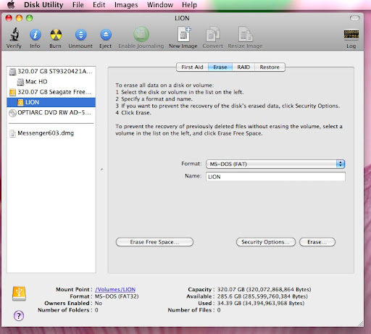Open the Images menu

(x=126, y=5)
